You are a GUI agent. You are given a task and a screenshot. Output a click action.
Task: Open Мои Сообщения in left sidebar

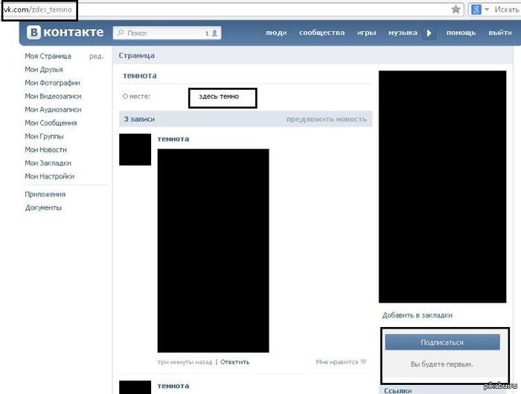[51, 123]
